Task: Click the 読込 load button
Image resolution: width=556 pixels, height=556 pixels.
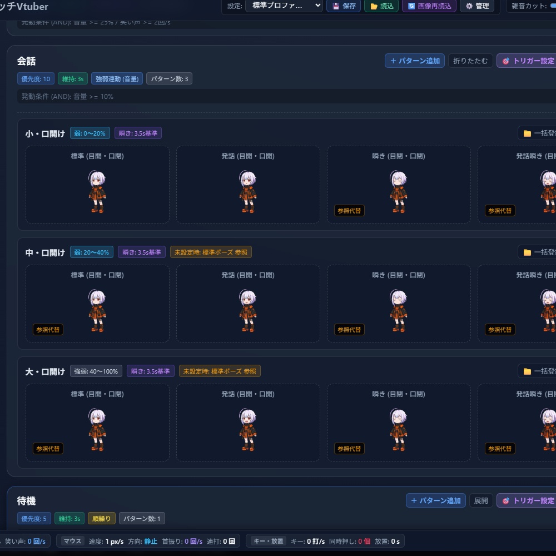Action: (x=381, y=6)
